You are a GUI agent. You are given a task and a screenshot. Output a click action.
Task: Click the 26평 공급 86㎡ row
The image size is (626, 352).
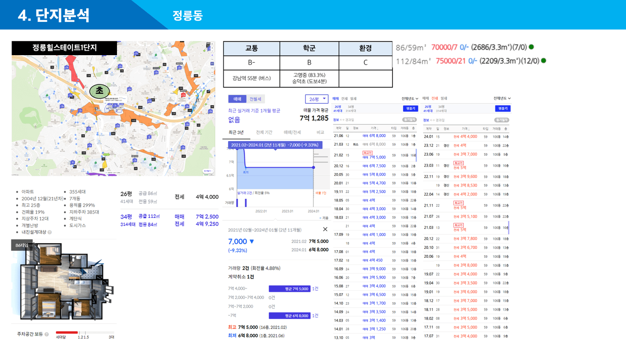(169, 197)
